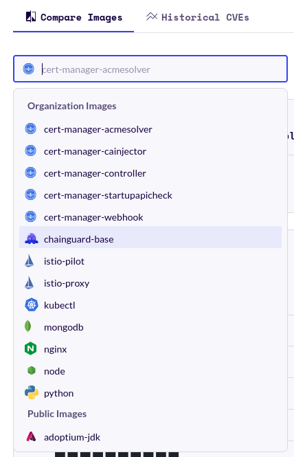This screenshot has height=457, width=294.
Task: Choose cert-manager-webhook image
Action: [x=150, y=217]
